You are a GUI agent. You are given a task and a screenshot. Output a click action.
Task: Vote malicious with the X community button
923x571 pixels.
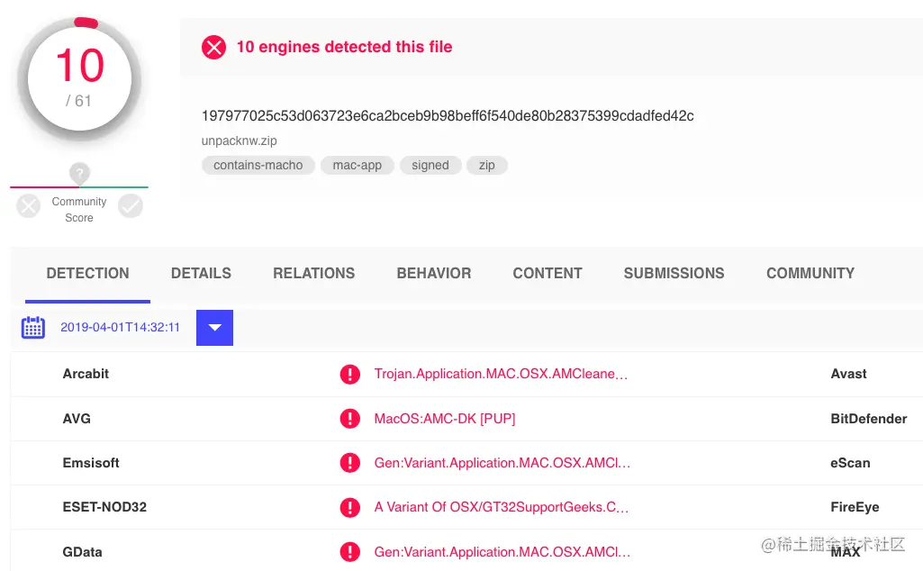click(29, 206)
